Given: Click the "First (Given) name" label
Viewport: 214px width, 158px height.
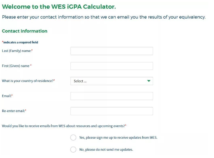Looking at the screenshot, I should [x=16, y=66].
